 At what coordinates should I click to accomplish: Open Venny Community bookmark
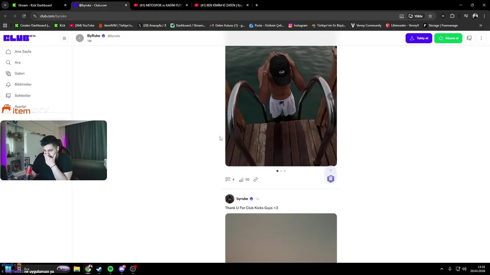pos(366,25)
